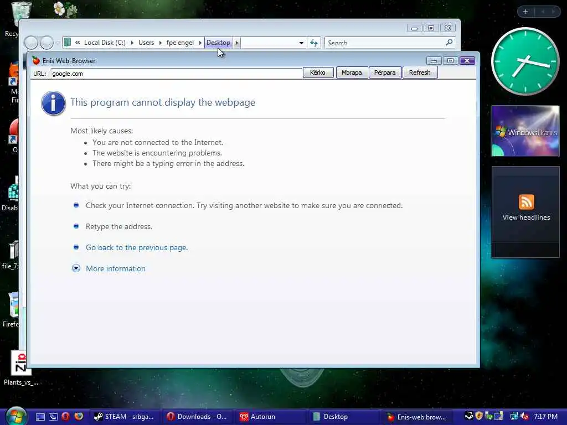This screenshot has height=425, width=567.
Task: Click into the URL field containing google.com
Action: 177,74
